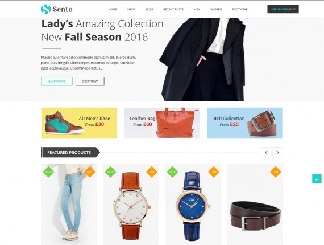Select the Women category menu
Screen dimensions: 324x245
[216, 9]
